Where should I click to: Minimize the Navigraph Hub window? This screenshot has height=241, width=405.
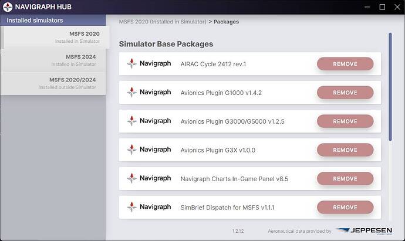coord(367,7)
